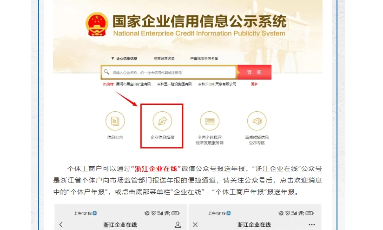
Task: Click hot search 吉林五一建设集团有限... link
Action: point(176,84)
